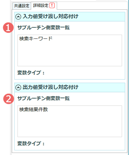This screenshot has width=129, height=155.
Task: Click the 出力値受け渡し対応付け header title
Action: [x=50, y=87]
